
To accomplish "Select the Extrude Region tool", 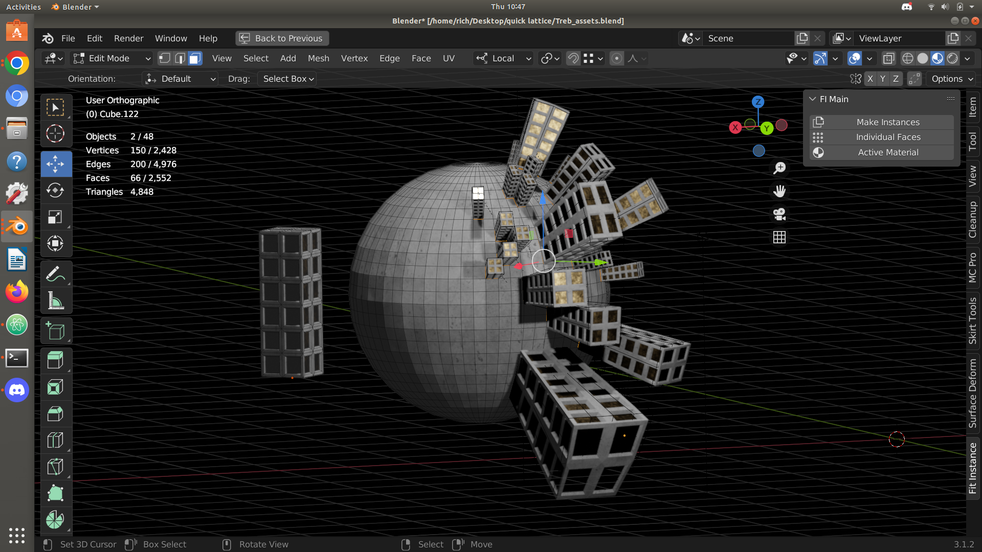I will tap(55, 360).
